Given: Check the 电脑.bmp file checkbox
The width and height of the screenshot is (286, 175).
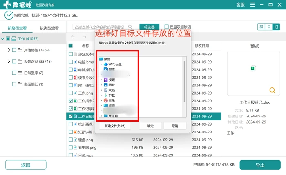Looking at the screenshot, I should pos(71,62).
